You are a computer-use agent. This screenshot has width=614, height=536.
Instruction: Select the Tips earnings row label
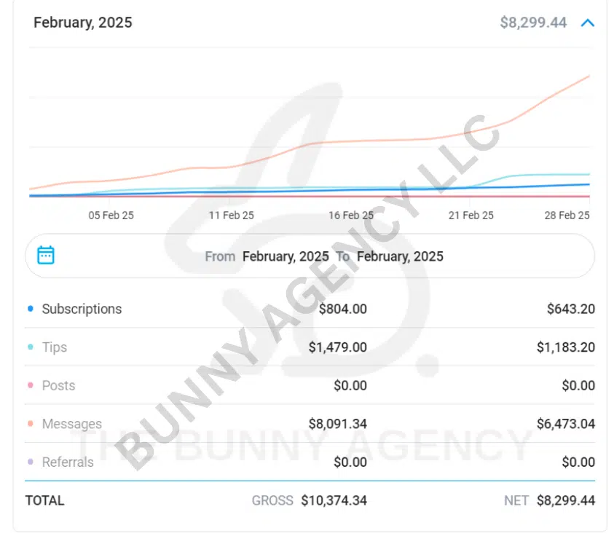tap(55, 347)
